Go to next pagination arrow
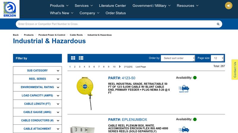Image resolution: width=238 pixels, height=133 pixels. click(120, 67)
